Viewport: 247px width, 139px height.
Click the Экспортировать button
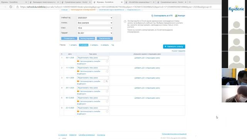[87, 39]
